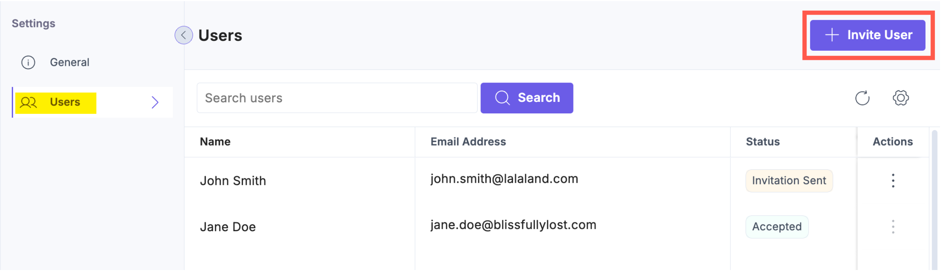The image size is (942, 272).
Task: Click the Accepted status badge
Action: point(776,227)
